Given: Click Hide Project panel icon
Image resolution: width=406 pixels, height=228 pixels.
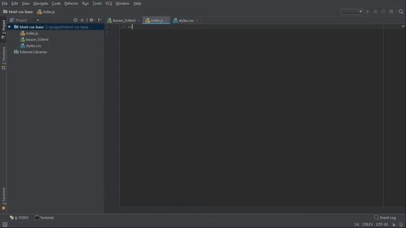Looking at the screenshot, I should tap(100, 20).
